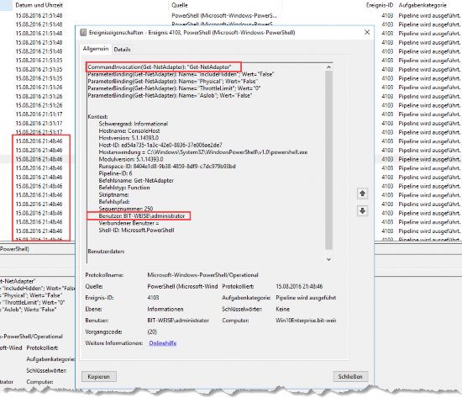462x398 pixels.
Task: Click the Computer value Win10Enterprise.bit-weis
Action: pyautogui.click(x=306, y=321)
